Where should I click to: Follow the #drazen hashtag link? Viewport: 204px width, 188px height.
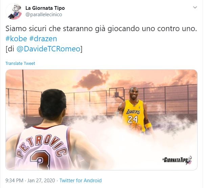pos(43,39)
